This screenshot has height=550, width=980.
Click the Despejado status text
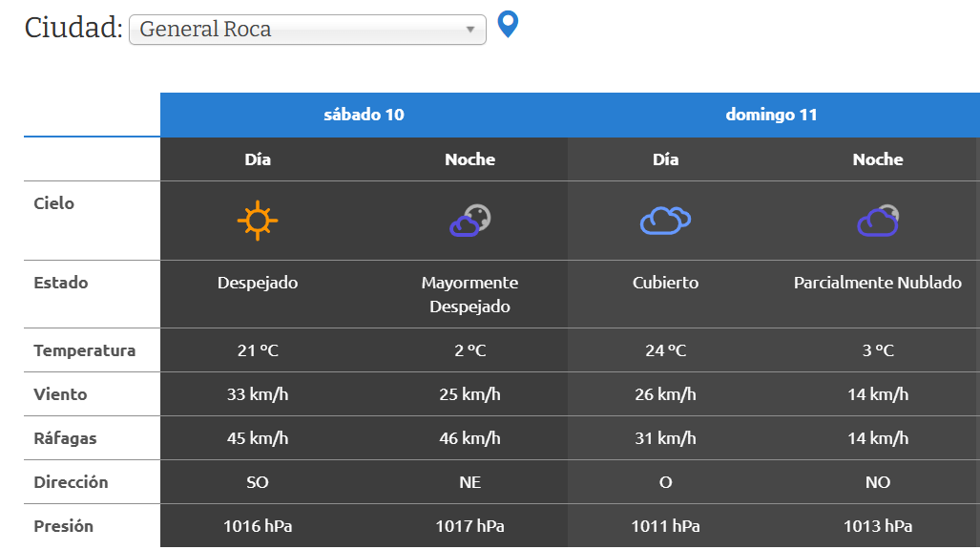click(258, 283)
